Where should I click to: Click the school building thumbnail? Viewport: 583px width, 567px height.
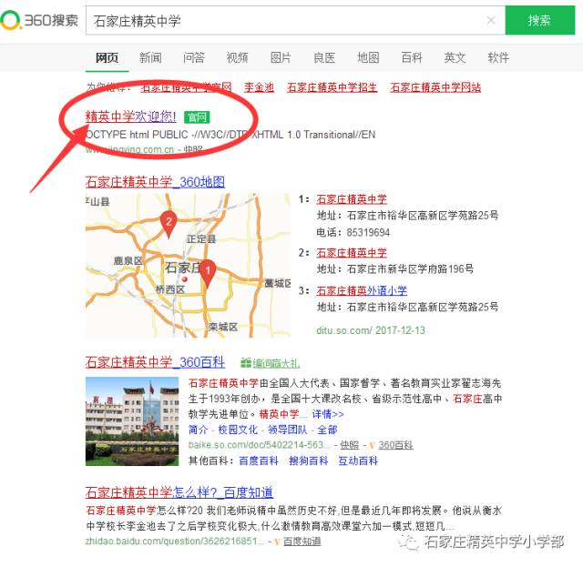132,421
